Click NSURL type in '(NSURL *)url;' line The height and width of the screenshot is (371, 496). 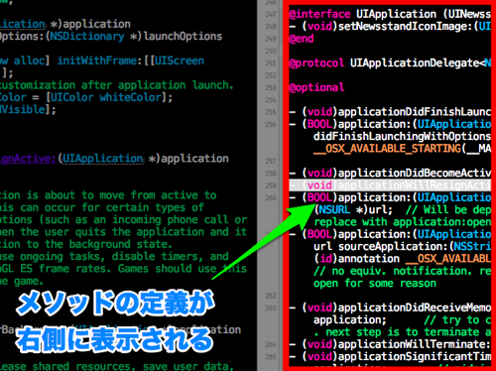click(x=334, y=209)
